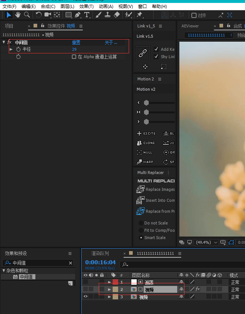Click the WARP button in Motion v2
The image size is (245, 314).
pyautogui.click(x=145, y=162)
